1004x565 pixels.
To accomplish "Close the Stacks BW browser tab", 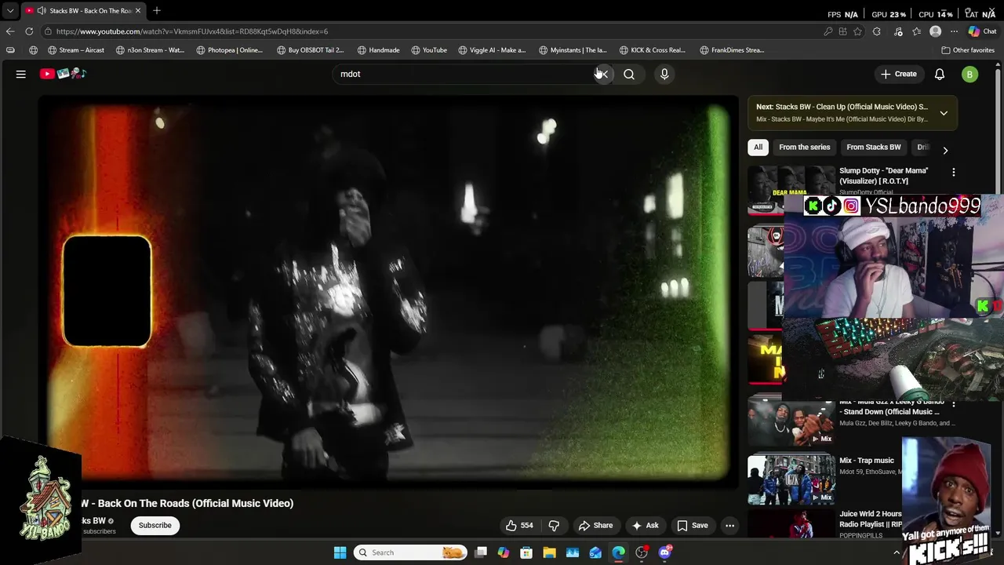I will 138,11.
